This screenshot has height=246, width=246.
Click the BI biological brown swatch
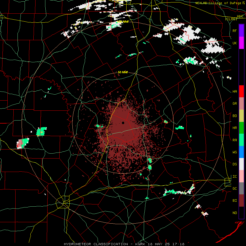(241, 201)
